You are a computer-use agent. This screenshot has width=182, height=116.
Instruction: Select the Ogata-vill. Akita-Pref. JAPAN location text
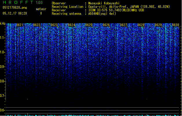129,7
